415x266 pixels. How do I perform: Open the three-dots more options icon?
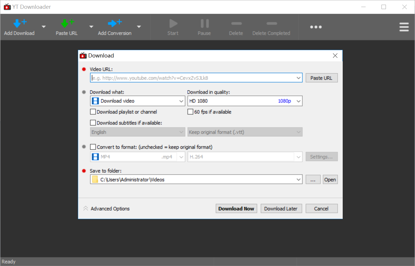point(316,27)
